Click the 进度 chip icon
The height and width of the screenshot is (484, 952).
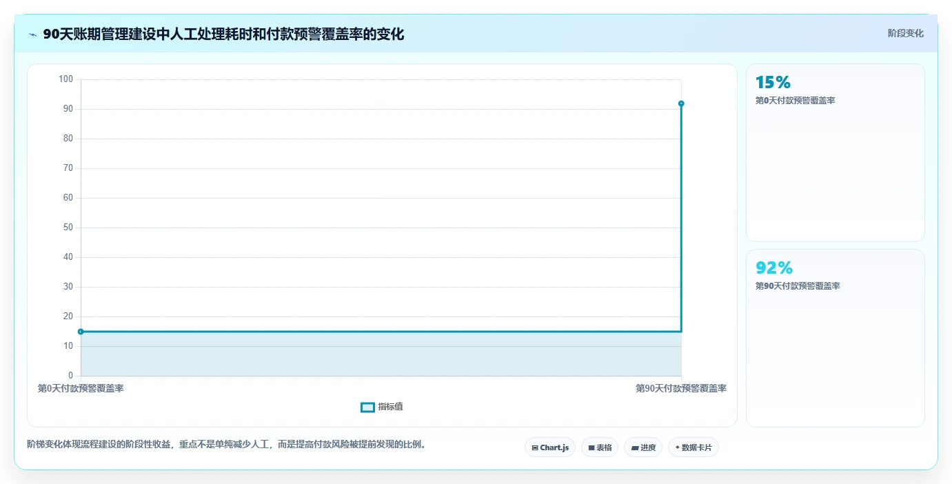click(635, 448)
